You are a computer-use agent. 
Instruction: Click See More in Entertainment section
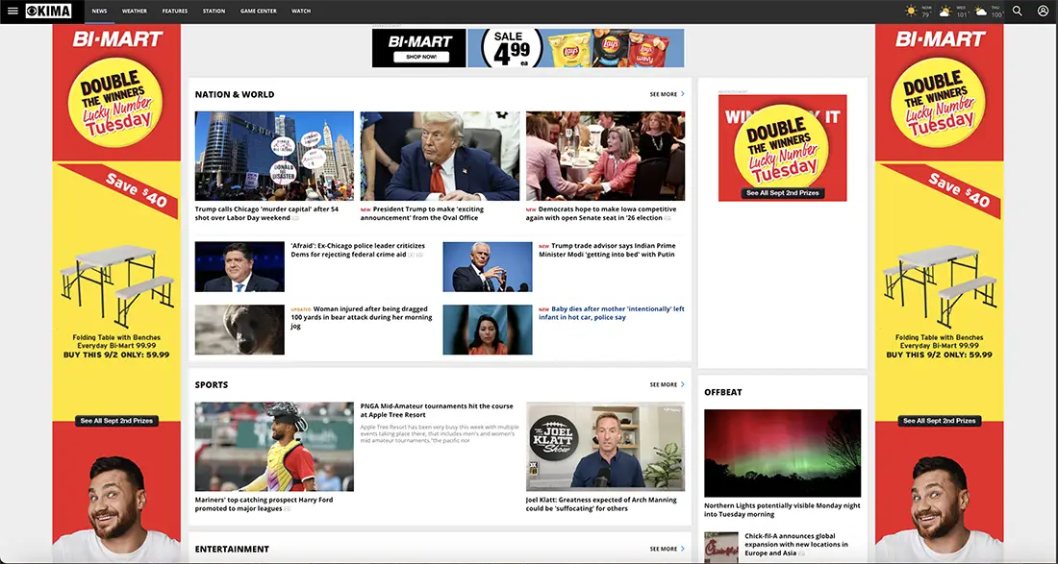point(667,550)
